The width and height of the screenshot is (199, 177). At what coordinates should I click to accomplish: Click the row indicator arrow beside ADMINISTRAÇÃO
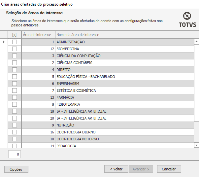coord(4,42)
